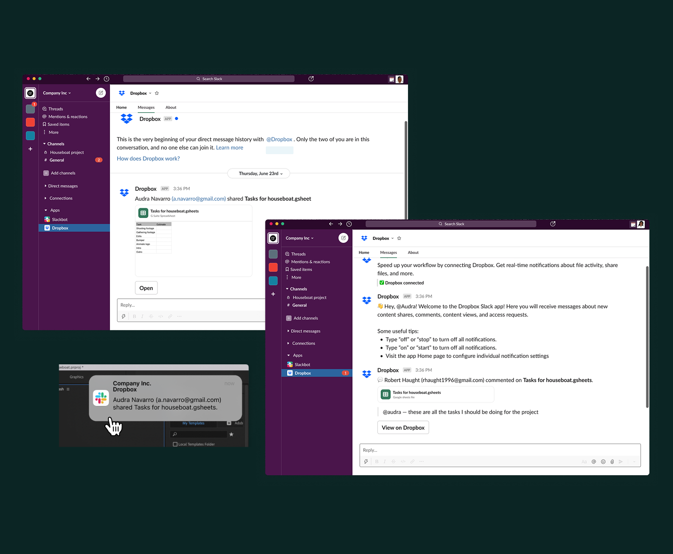Follow the Learn more link
Image resolution: width=673 pixels, height=554 pixels.
tap(229, 148)
